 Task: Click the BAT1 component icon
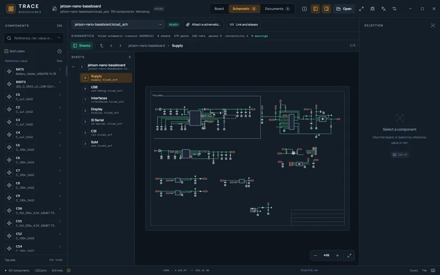[9, 71]
